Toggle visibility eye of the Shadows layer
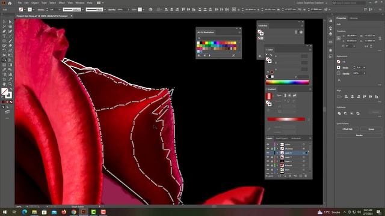This screenshot has width=385, height=216. 268,149
